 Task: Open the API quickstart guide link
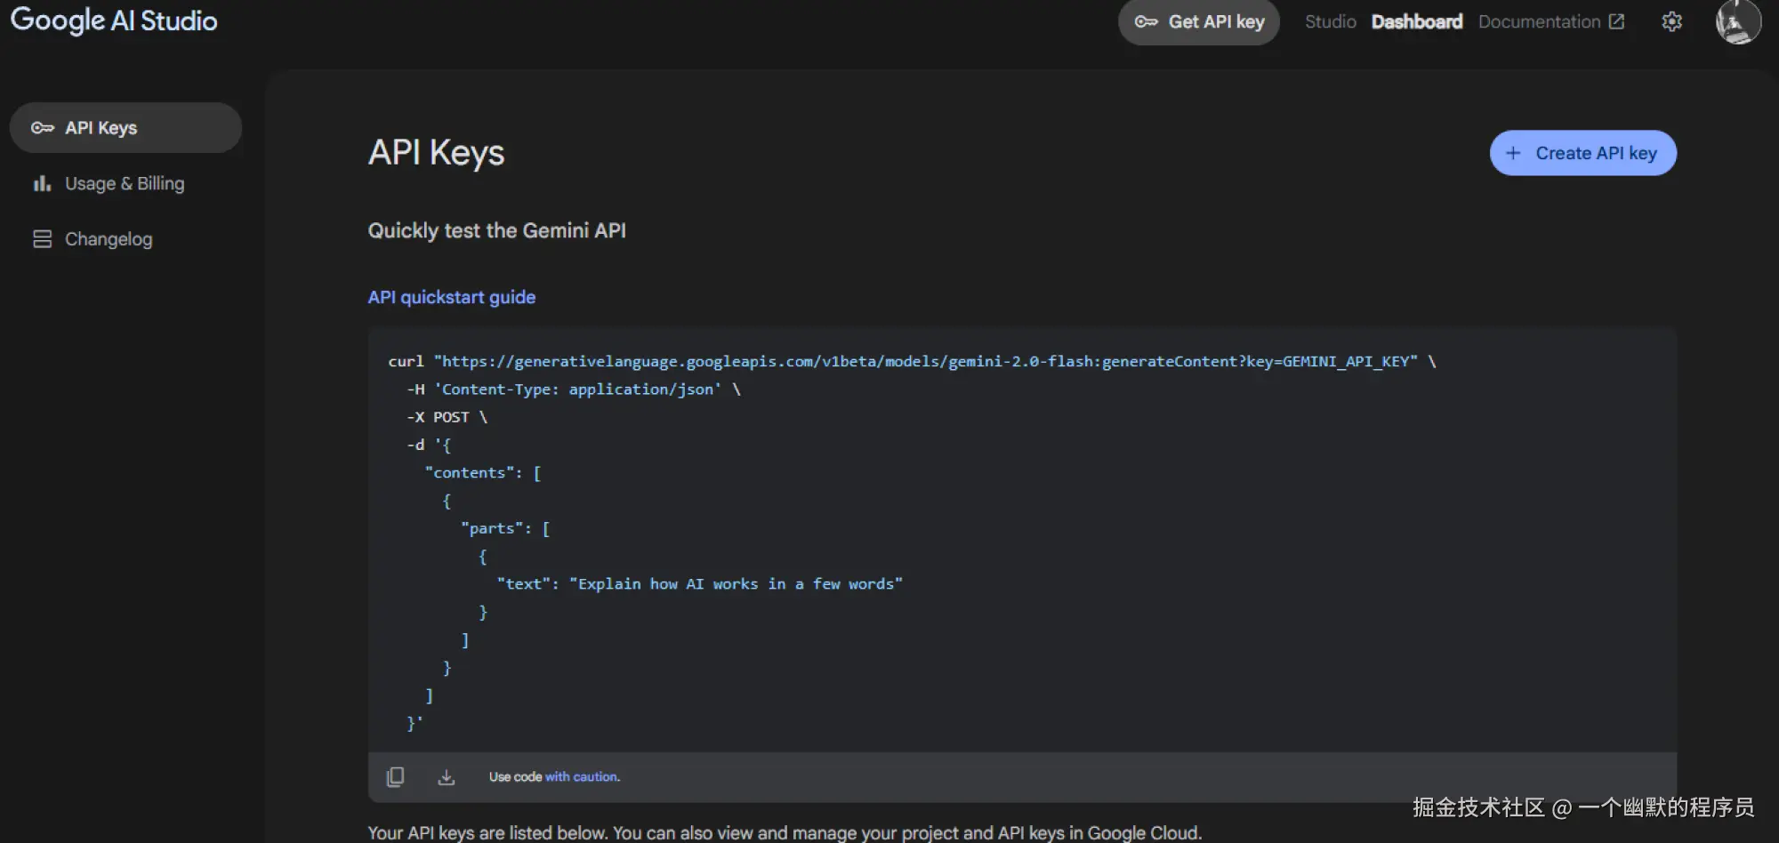[x=451, y=296]
